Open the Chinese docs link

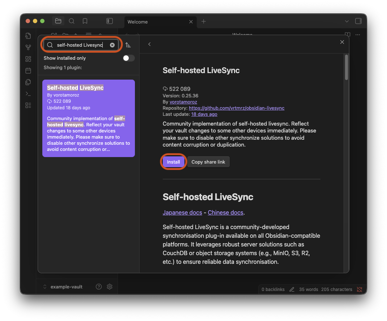coord(225,212)
